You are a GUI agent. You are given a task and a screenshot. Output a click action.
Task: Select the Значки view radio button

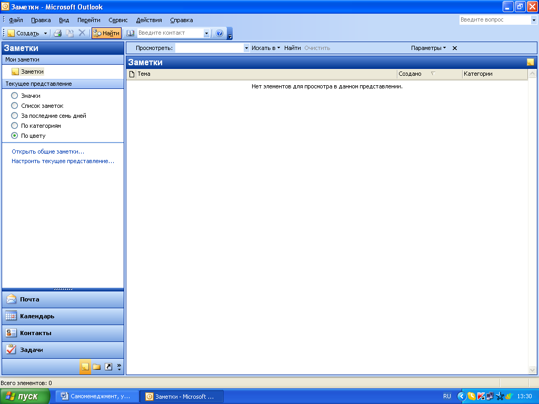click(x=14, y=96)
